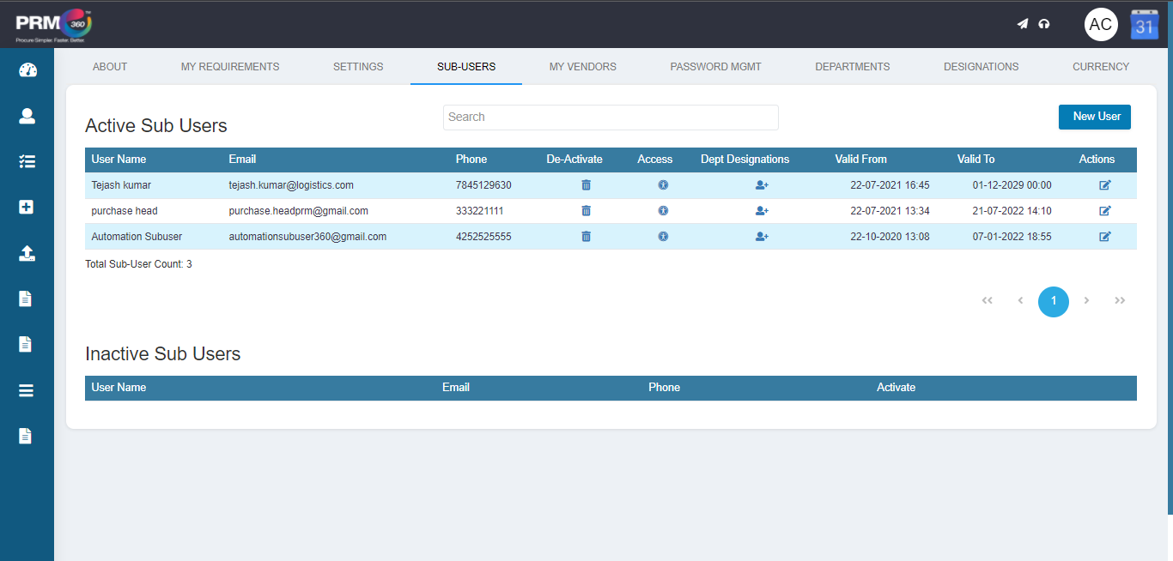
Task: Open the DEPARTMENTS tab
Action: [852, 66]
